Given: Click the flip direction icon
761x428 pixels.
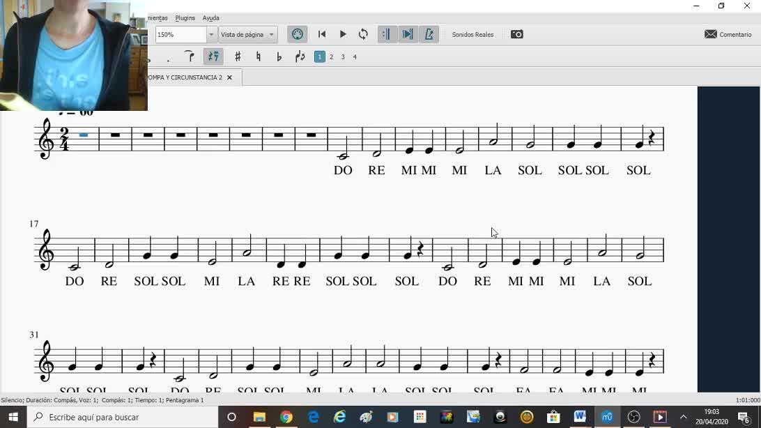Looking at the screenshot, I should 300,56.
